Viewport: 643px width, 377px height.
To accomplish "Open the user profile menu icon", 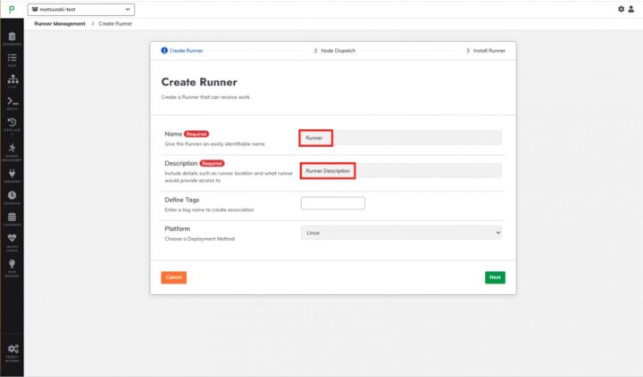I will coord(632,9).
